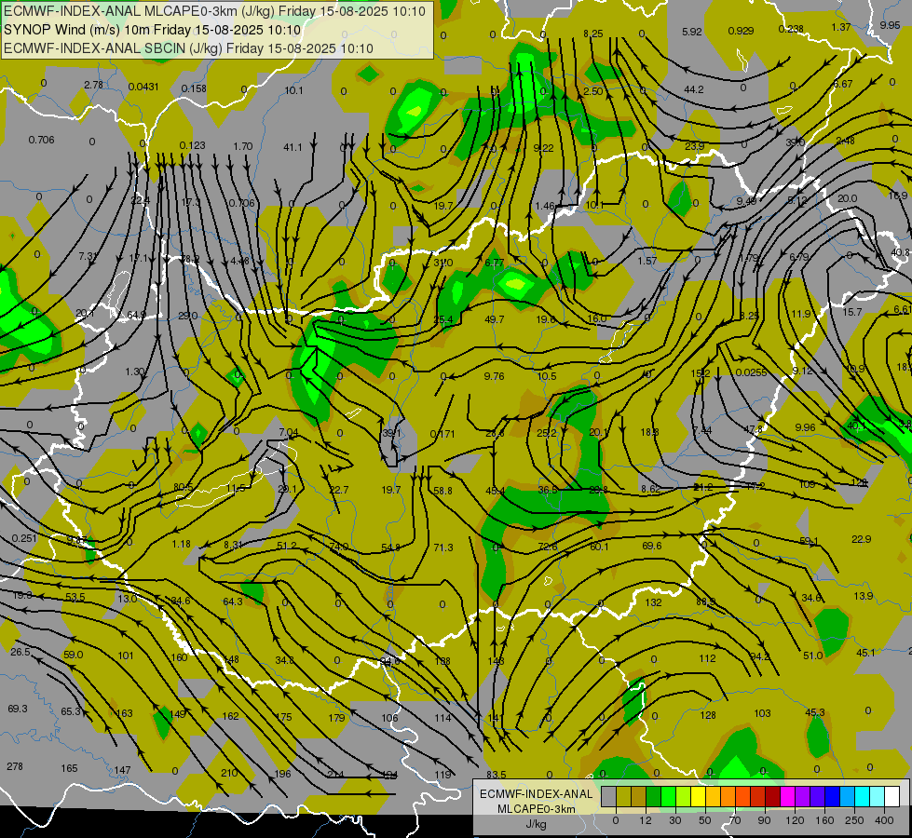Viewport: 912px width, 838px height.
Task: Click the J/kg unit label in legend
Action: (x=536, y=824)
